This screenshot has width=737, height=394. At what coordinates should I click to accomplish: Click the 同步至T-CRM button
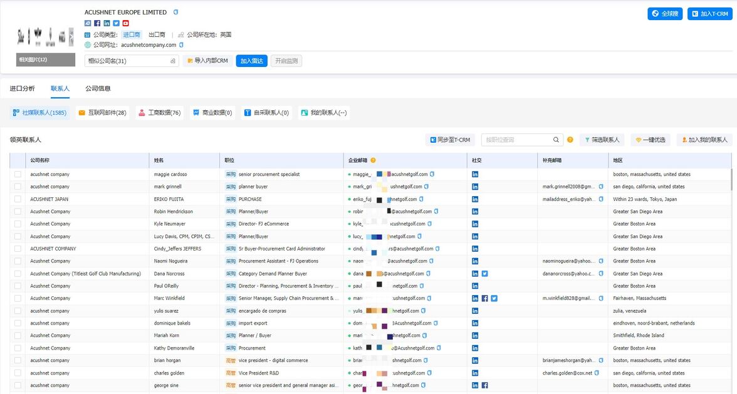tap(450, 140)
